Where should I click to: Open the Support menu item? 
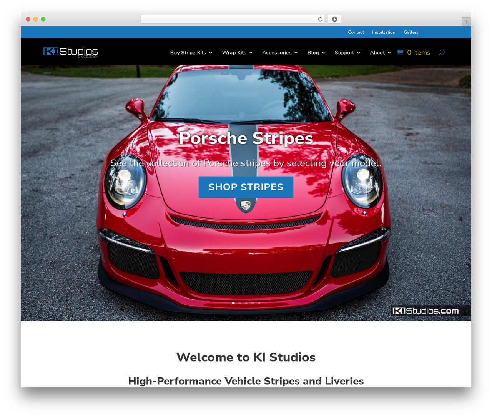click(344, 53)
